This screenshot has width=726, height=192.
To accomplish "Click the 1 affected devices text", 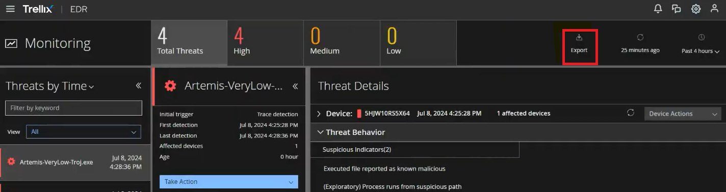I will [524, 114].
